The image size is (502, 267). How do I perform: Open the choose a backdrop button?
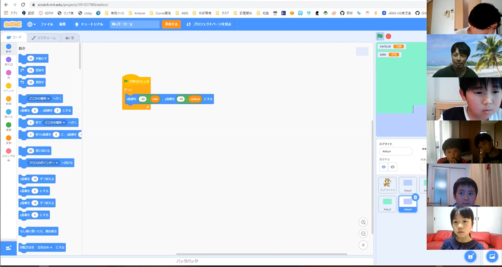click(x=492, y=256)
